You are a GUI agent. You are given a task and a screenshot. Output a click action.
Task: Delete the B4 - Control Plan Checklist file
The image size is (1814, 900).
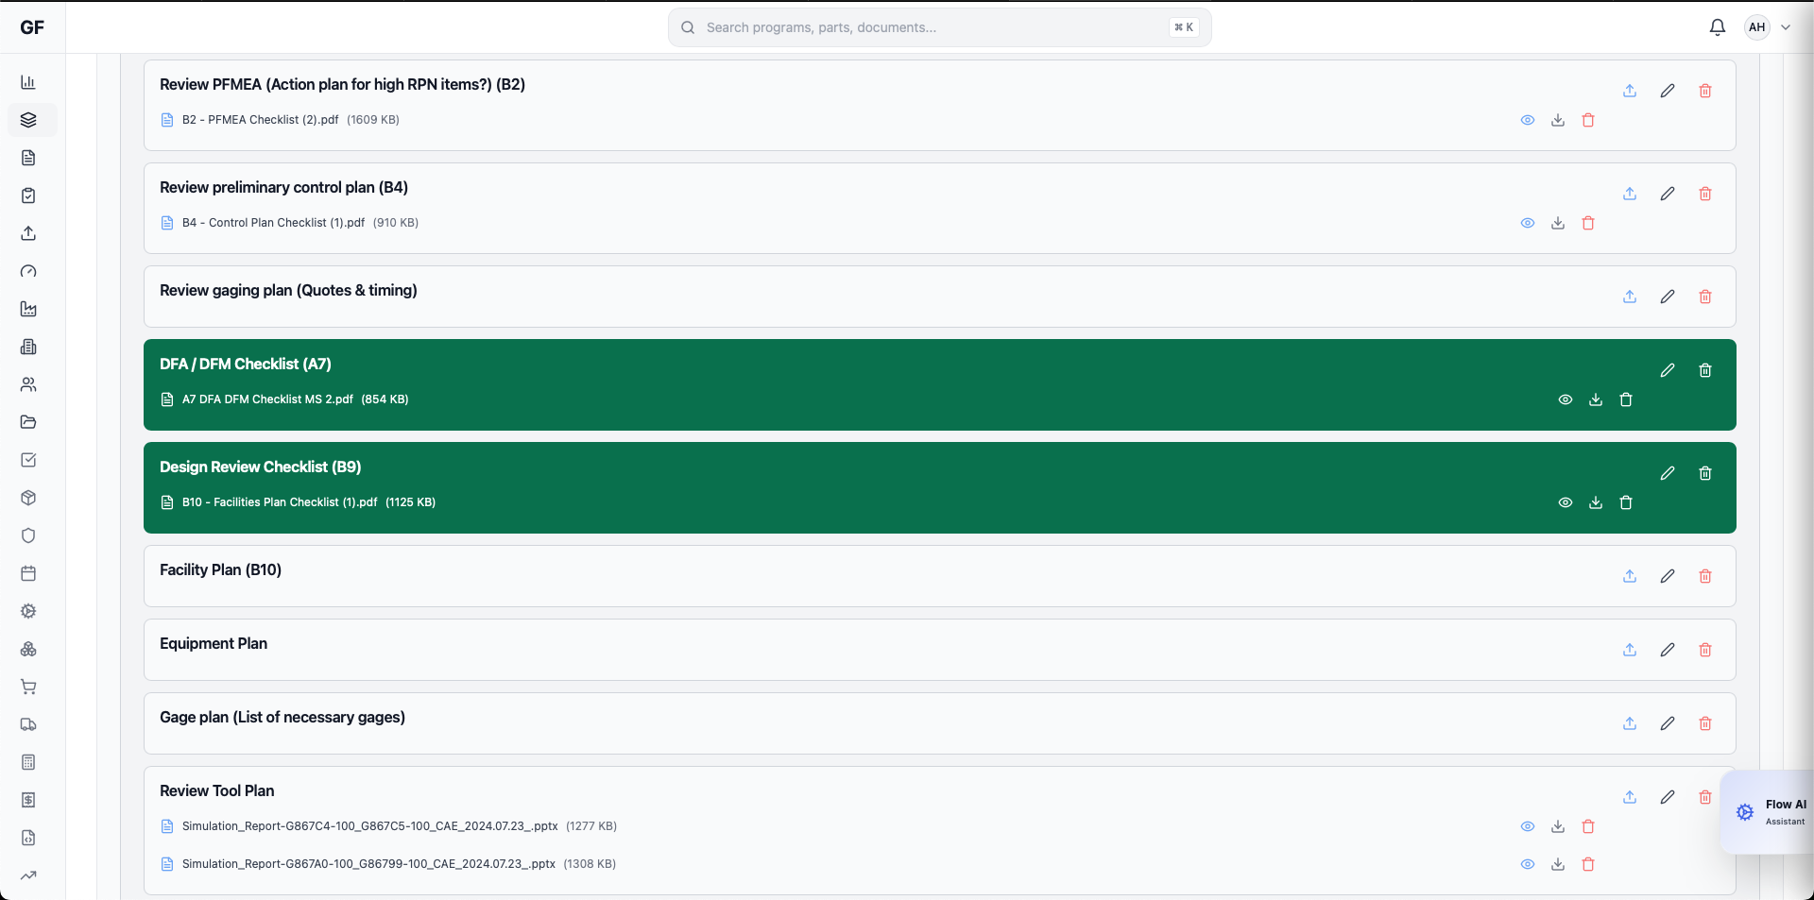(x=1588, y=223)
